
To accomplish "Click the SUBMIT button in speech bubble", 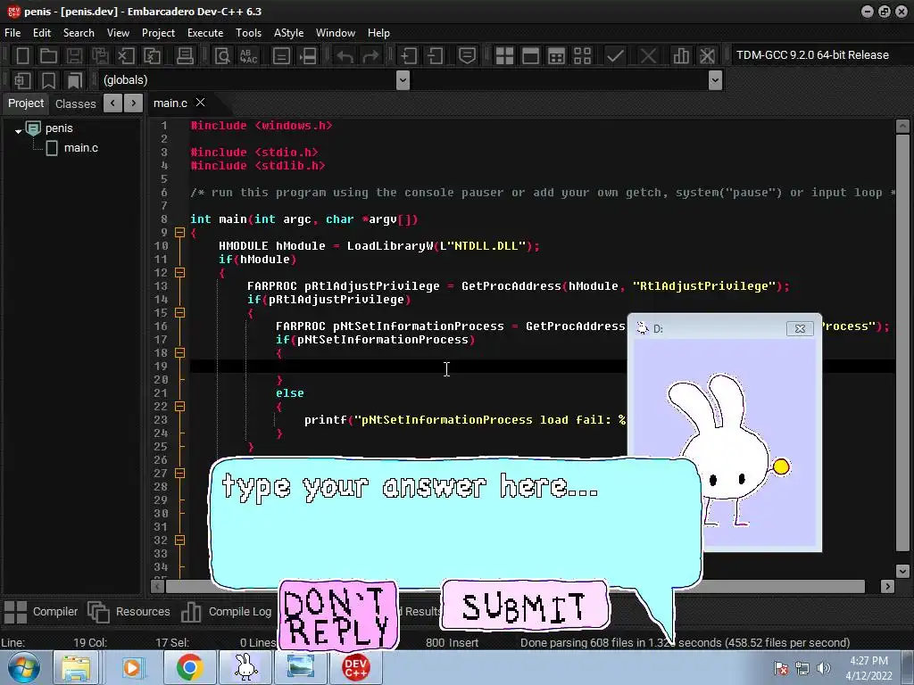I will (525, 606).
